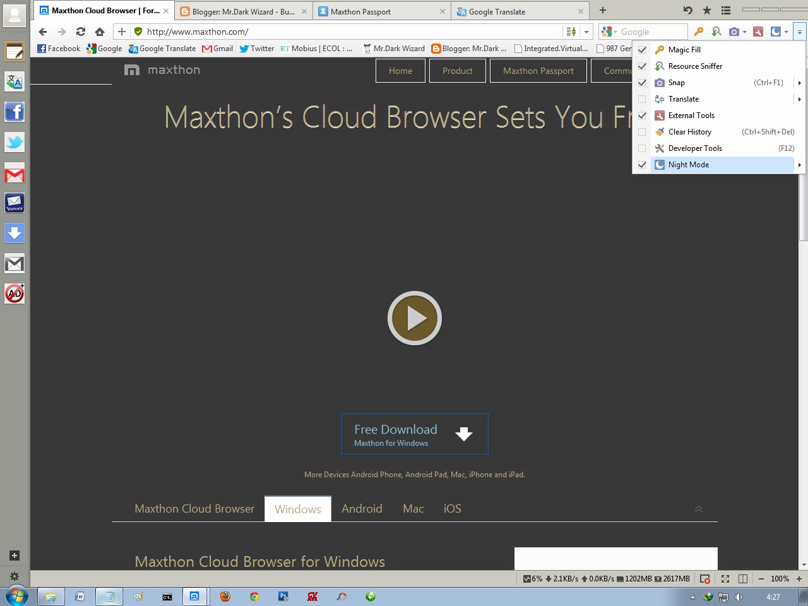Zoom in with the status bar plus
Image resolution: width=808 pixels, height=606 pixels.
799,579
